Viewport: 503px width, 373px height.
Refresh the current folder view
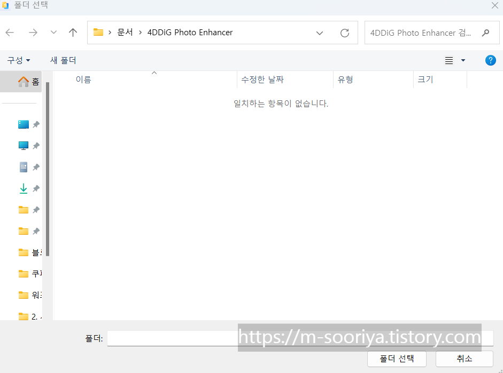(345, 33)
